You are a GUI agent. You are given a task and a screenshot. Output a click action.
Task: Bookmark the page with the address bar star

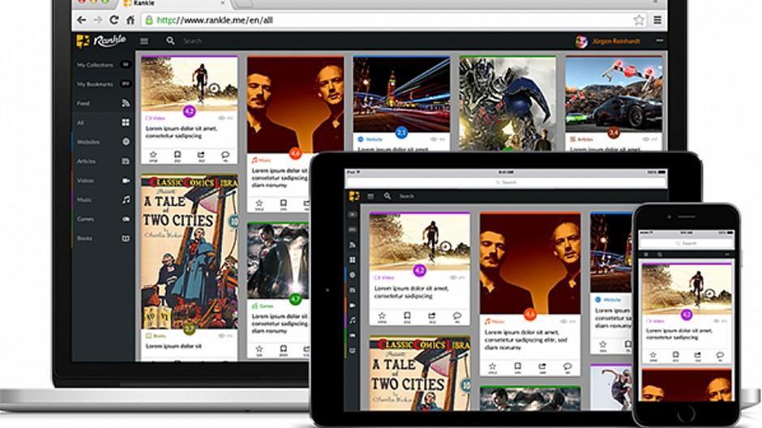pos(639,20)
